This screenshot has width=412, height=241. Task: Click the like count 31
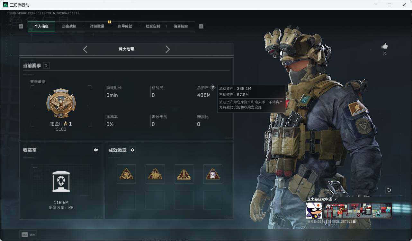coord(384,53)
